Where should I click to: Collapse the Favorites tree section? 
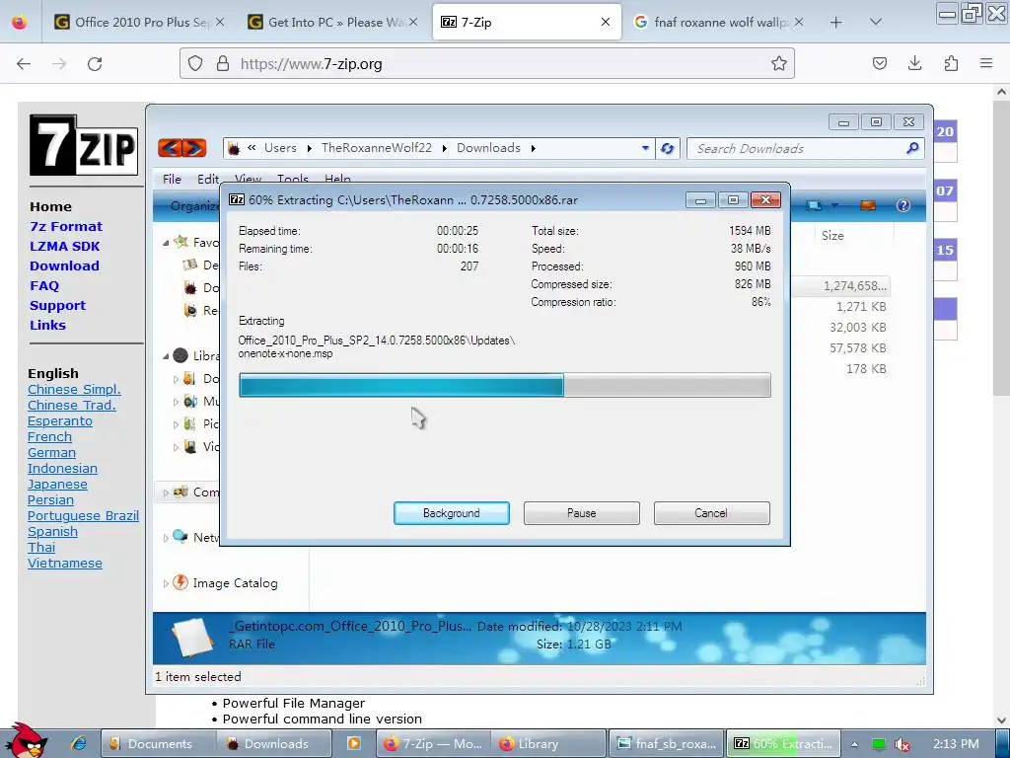click(166, 243)
